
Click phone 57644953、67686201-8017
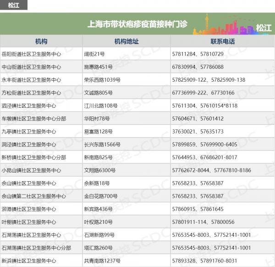205,157
